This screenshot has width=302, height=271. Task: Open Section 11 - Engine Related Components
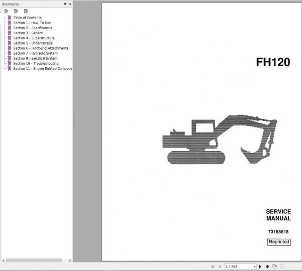point(43,69)
